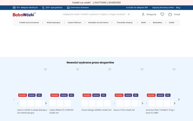Select first Future Design INSPIRO color variant

click(85, 103)
